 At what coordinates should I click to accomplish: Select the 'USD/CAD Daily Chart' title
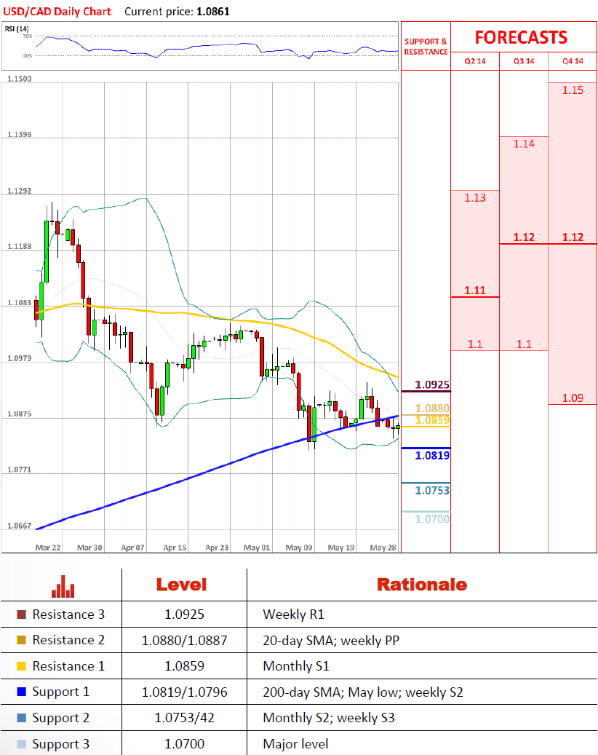point(57,12)
